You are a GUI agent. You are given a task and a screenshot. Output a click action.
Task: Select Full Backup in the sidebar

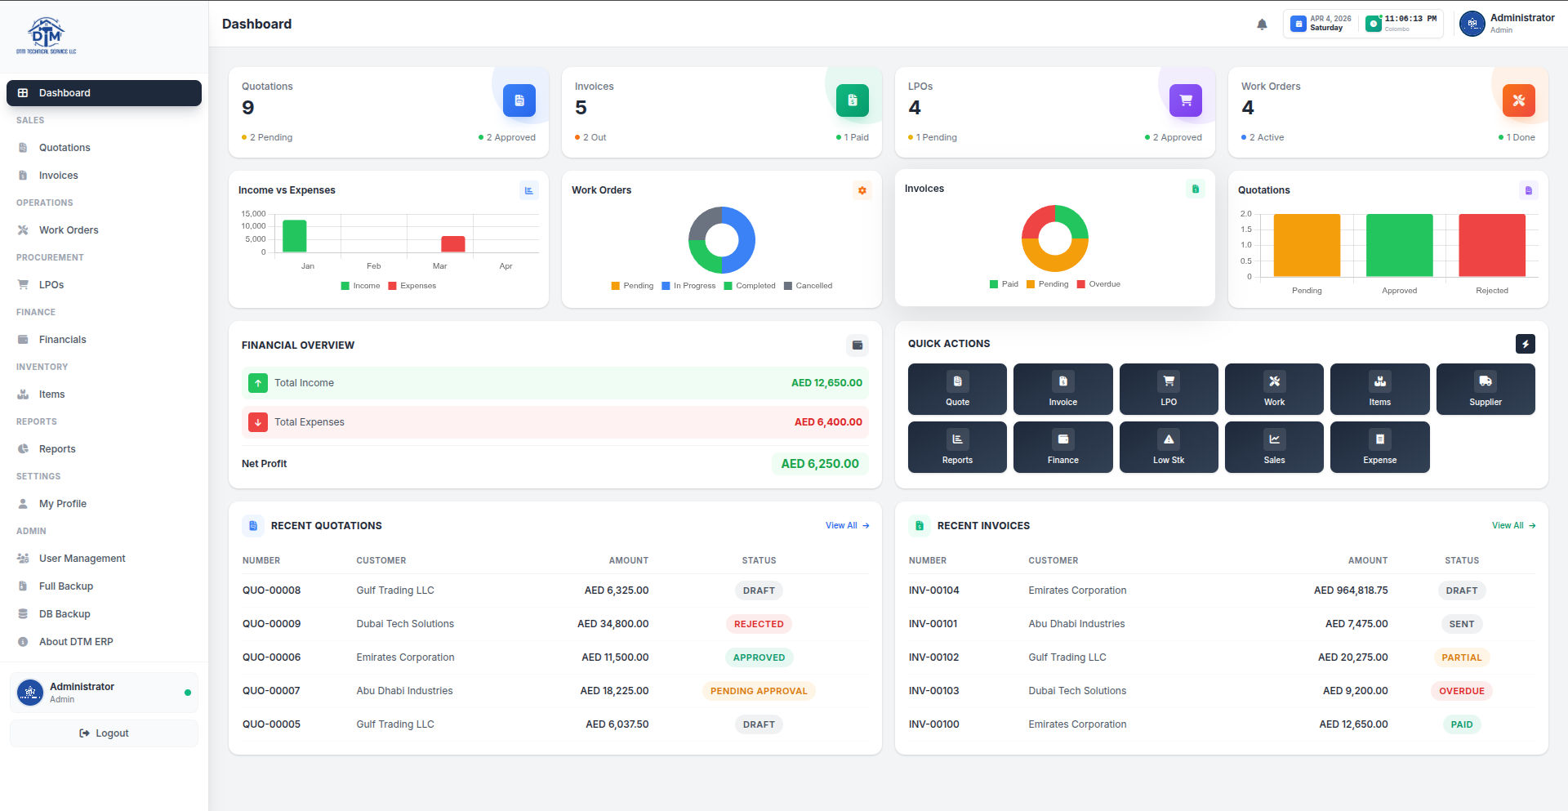click(x=104, y=586)
